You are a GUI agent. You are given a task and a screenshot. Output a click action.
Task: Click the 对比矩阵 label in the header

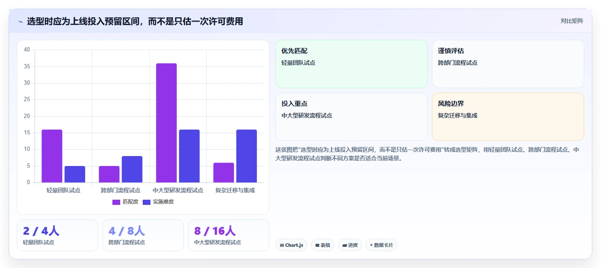(x=572, y=21)
